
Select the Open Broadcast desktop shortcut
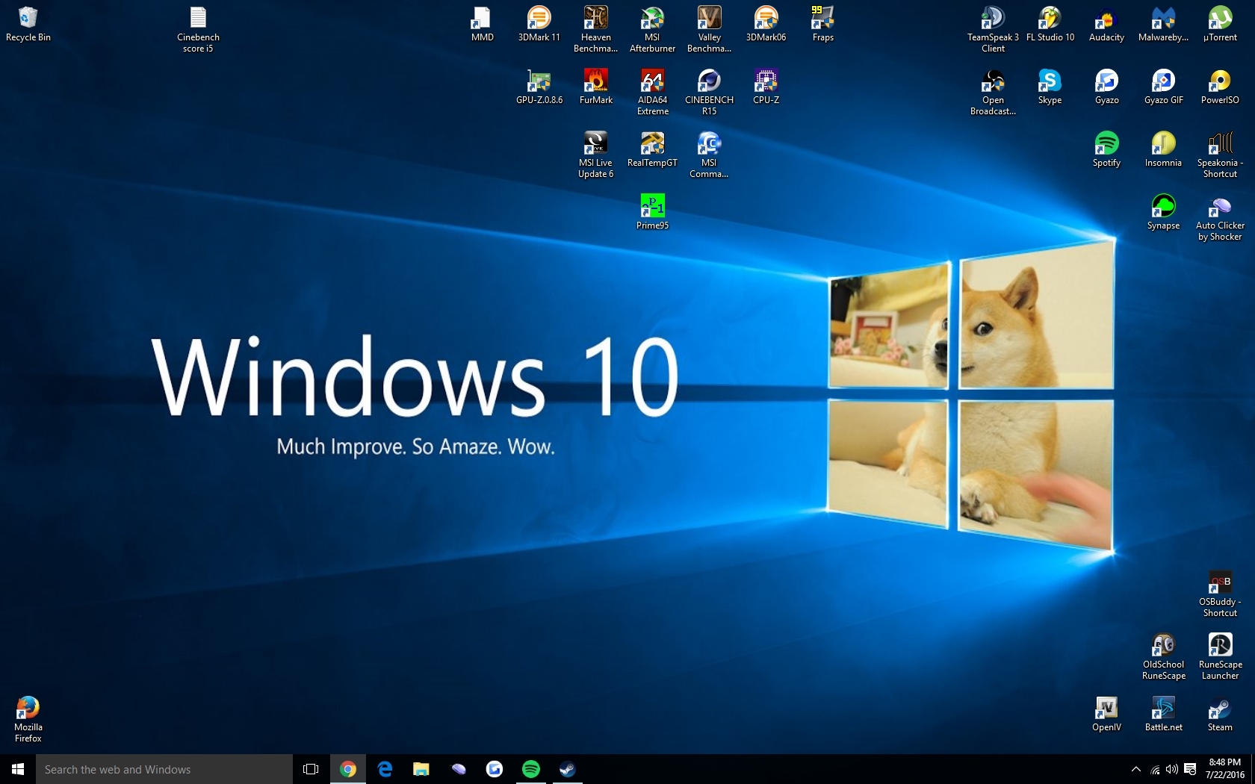coord(993,93)
